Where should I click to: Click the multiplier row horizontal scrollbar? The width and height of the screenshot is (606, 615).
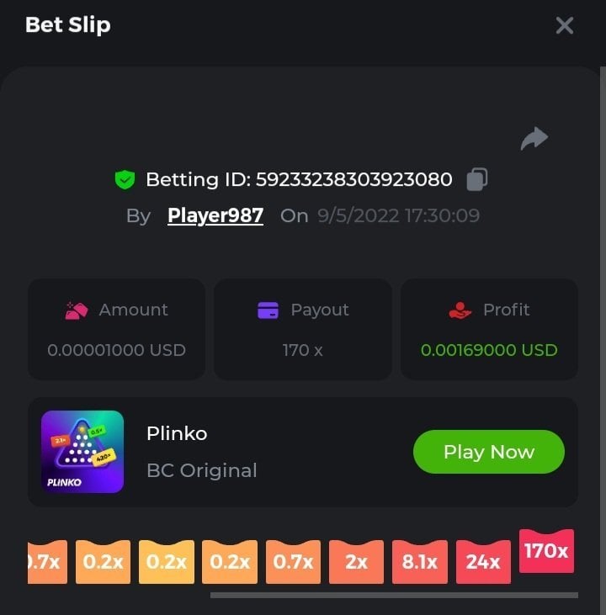(x=394, y=596)
